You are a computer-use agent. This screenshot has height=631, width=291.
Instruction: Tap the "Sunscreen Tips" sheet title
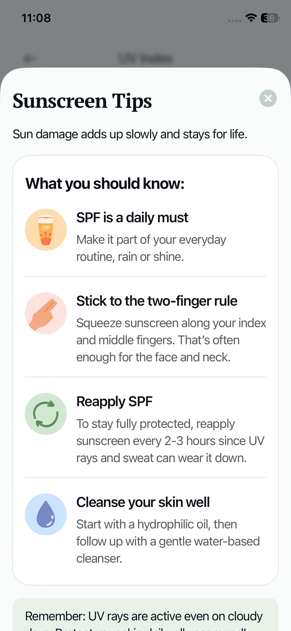point(82,101)
